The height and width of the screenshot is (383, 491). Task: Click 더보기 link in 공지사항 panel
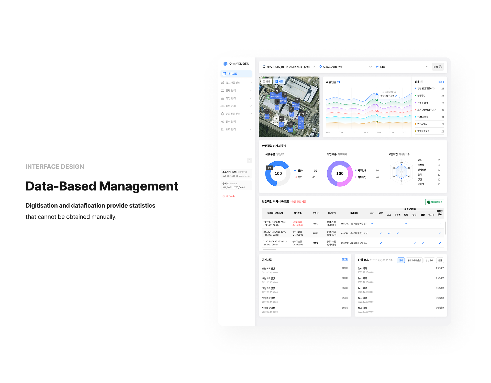tap(345, 259)
